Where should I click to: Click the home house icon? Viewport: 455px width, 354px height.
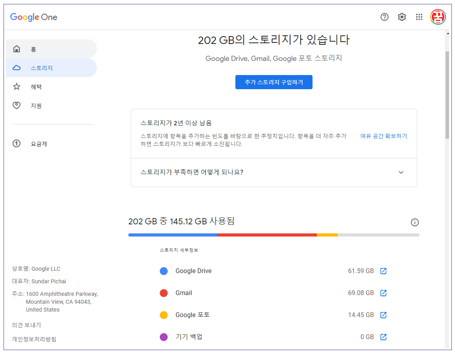[17, 49]
